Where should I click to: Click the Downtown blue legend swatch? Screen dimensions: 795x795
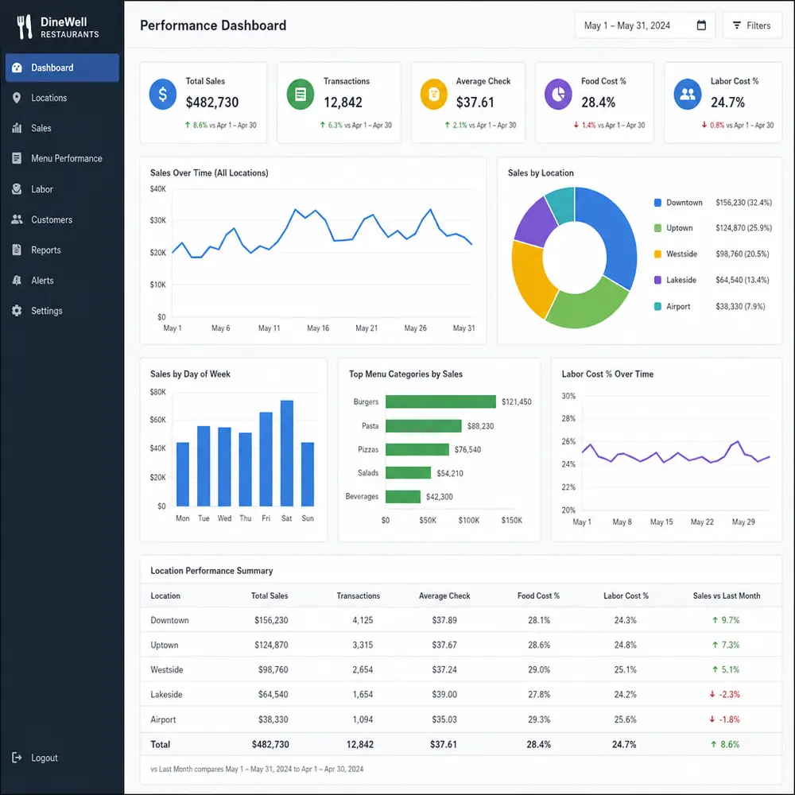click(657, 202)
